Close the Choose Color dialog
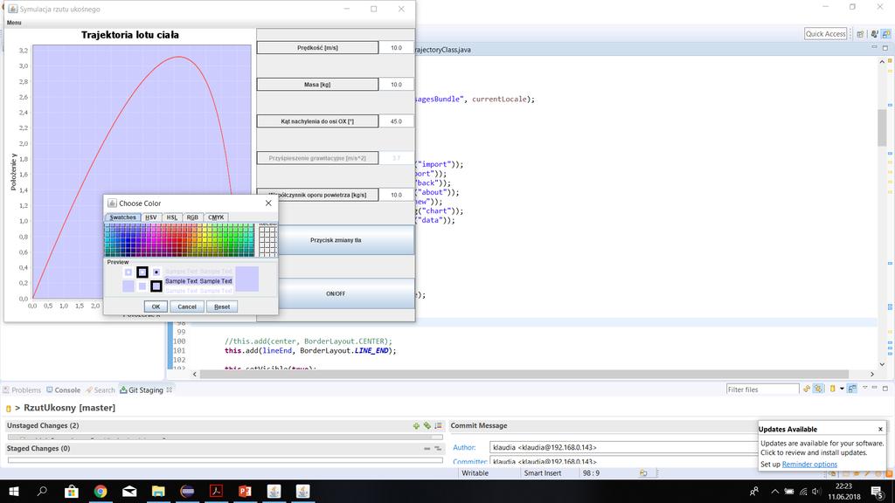Image resolution: width=895 pixels, height=503 pixels. (x=268, y=203)
